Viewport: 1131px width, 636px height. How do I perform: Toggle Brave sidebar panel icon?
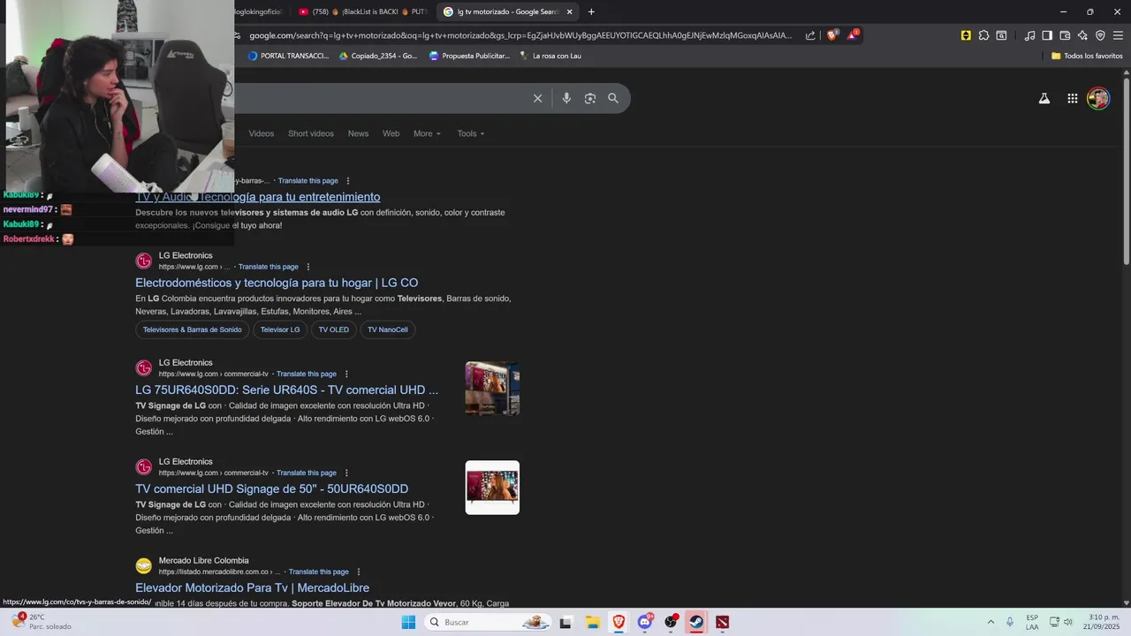tap(1047, 35)
